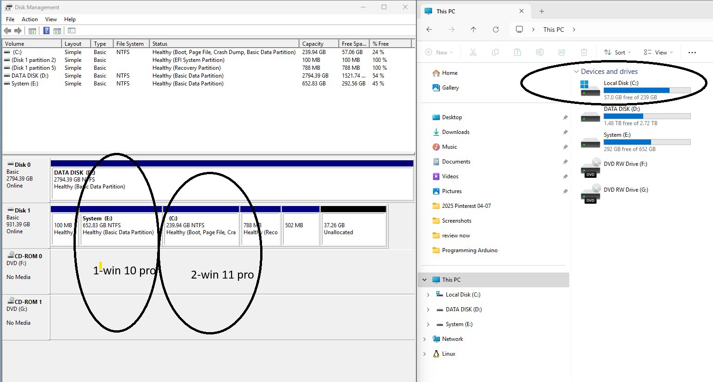The image size is (713, 382).
Task: Open the Sort dropdown in File Explorer
Action: pos(617,52)
